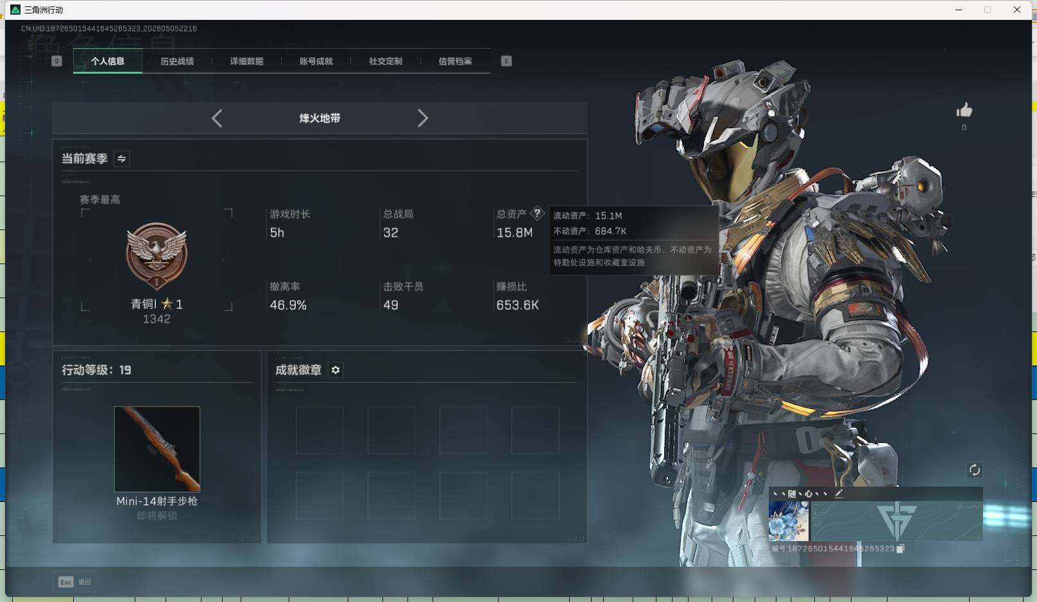Select the 社交定制 tab

pos(385,61)
